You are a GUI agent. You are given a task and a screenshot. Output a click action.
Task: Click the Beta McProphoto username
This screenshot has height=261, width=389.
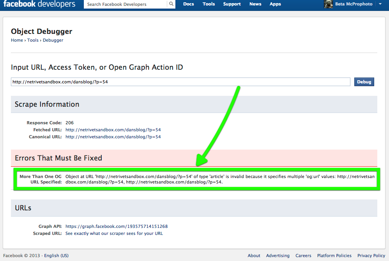point(354,4)
